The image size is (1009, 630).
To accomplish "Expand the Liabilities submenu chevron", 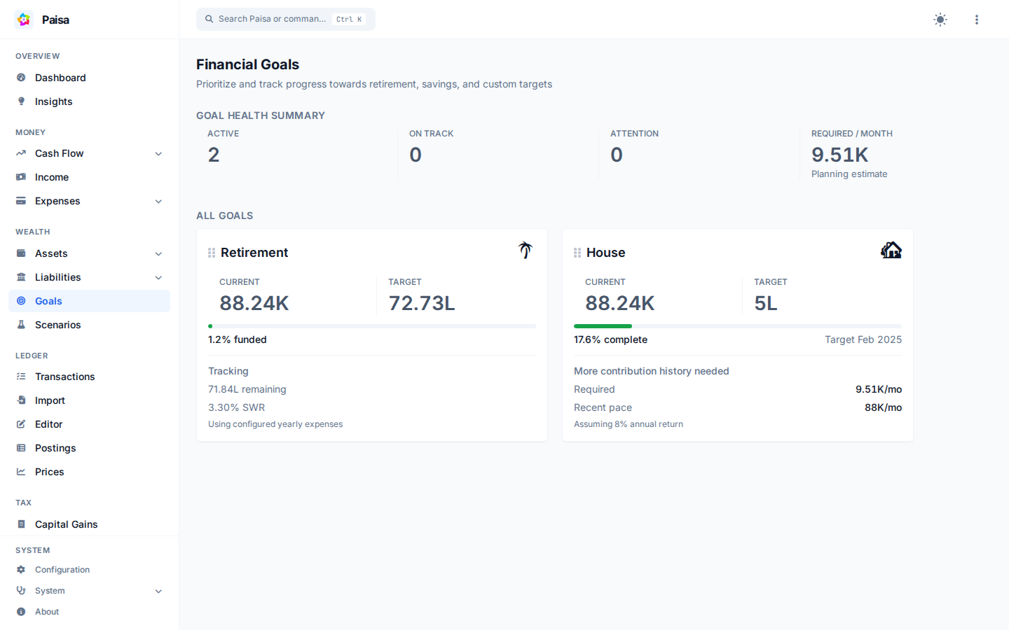I will tap(158, 277).
